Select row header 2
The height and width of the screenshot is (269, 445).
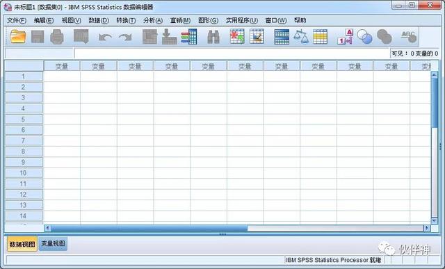click(24, 87)
